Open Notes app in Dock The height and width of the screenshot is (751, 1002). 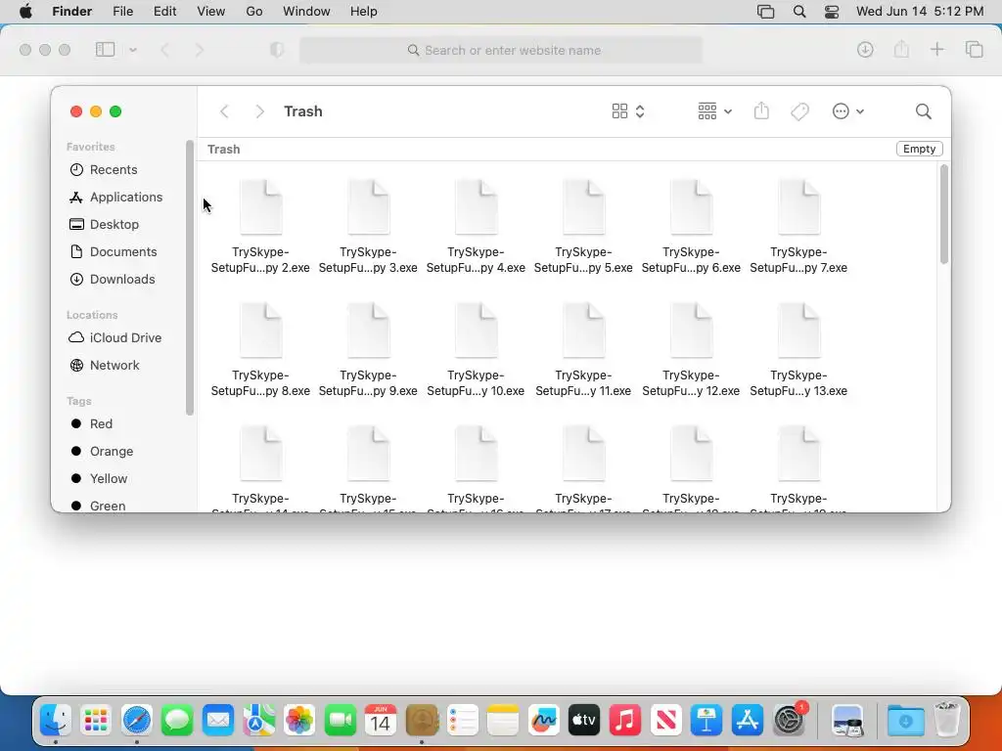point(503,721)
